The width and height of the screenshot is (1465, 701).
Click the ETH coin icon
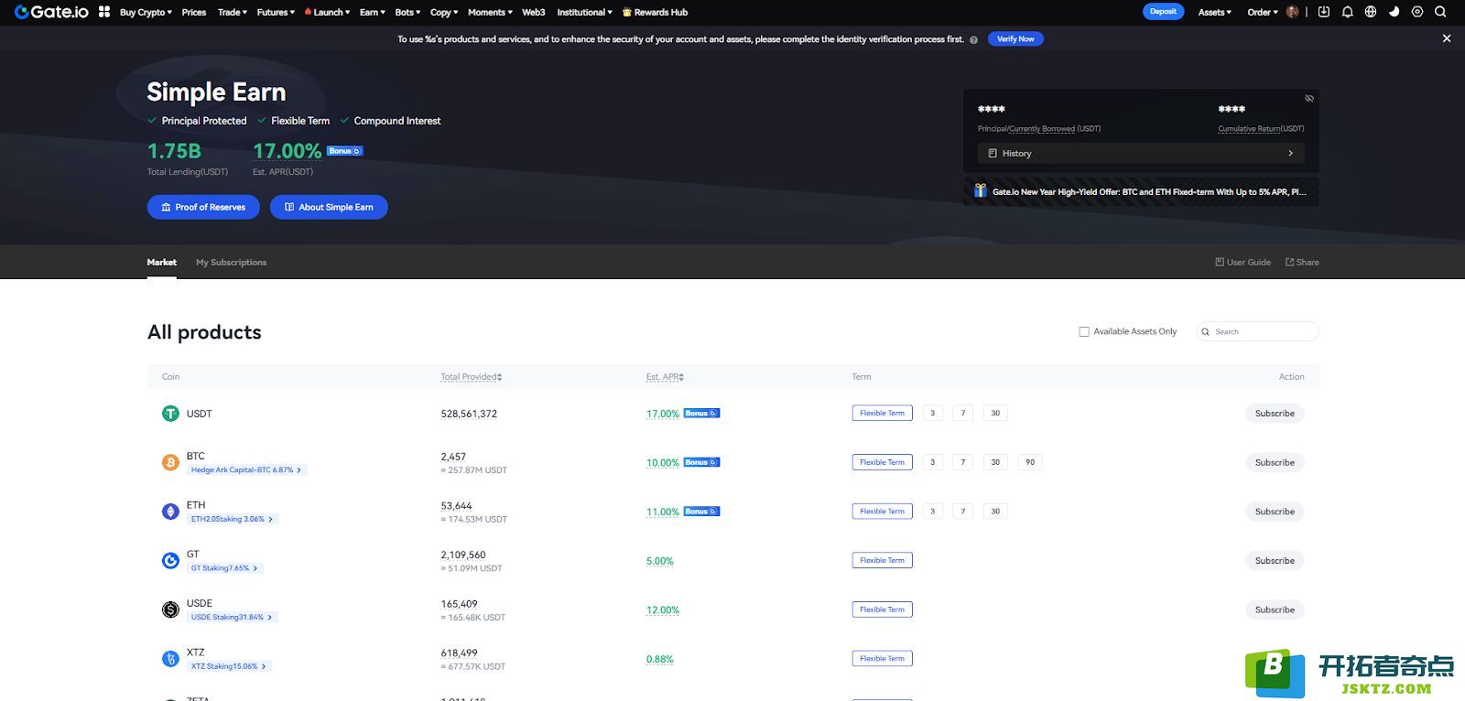click(x=170, y=512)
